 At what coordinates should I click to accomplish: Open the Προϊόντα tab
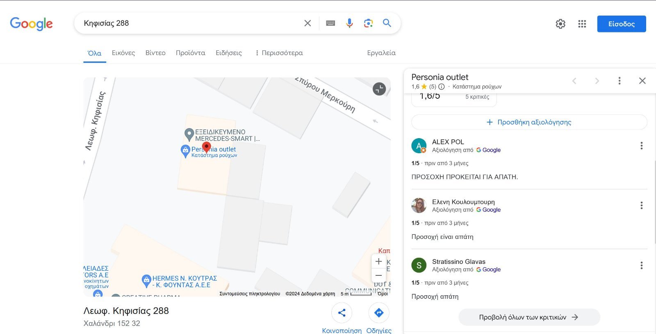coord(191,53)
